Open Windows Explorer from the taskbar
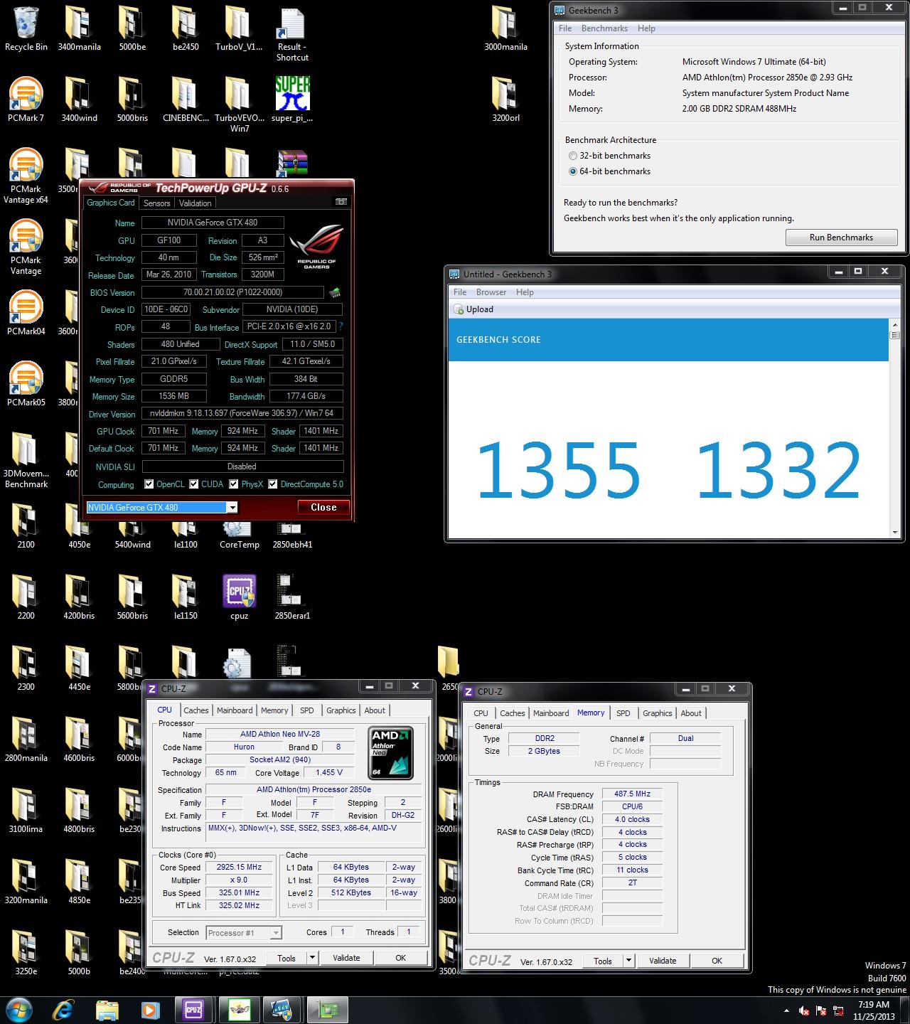The height and width of the screenshot is (1024, 910). coord(107,1010)
